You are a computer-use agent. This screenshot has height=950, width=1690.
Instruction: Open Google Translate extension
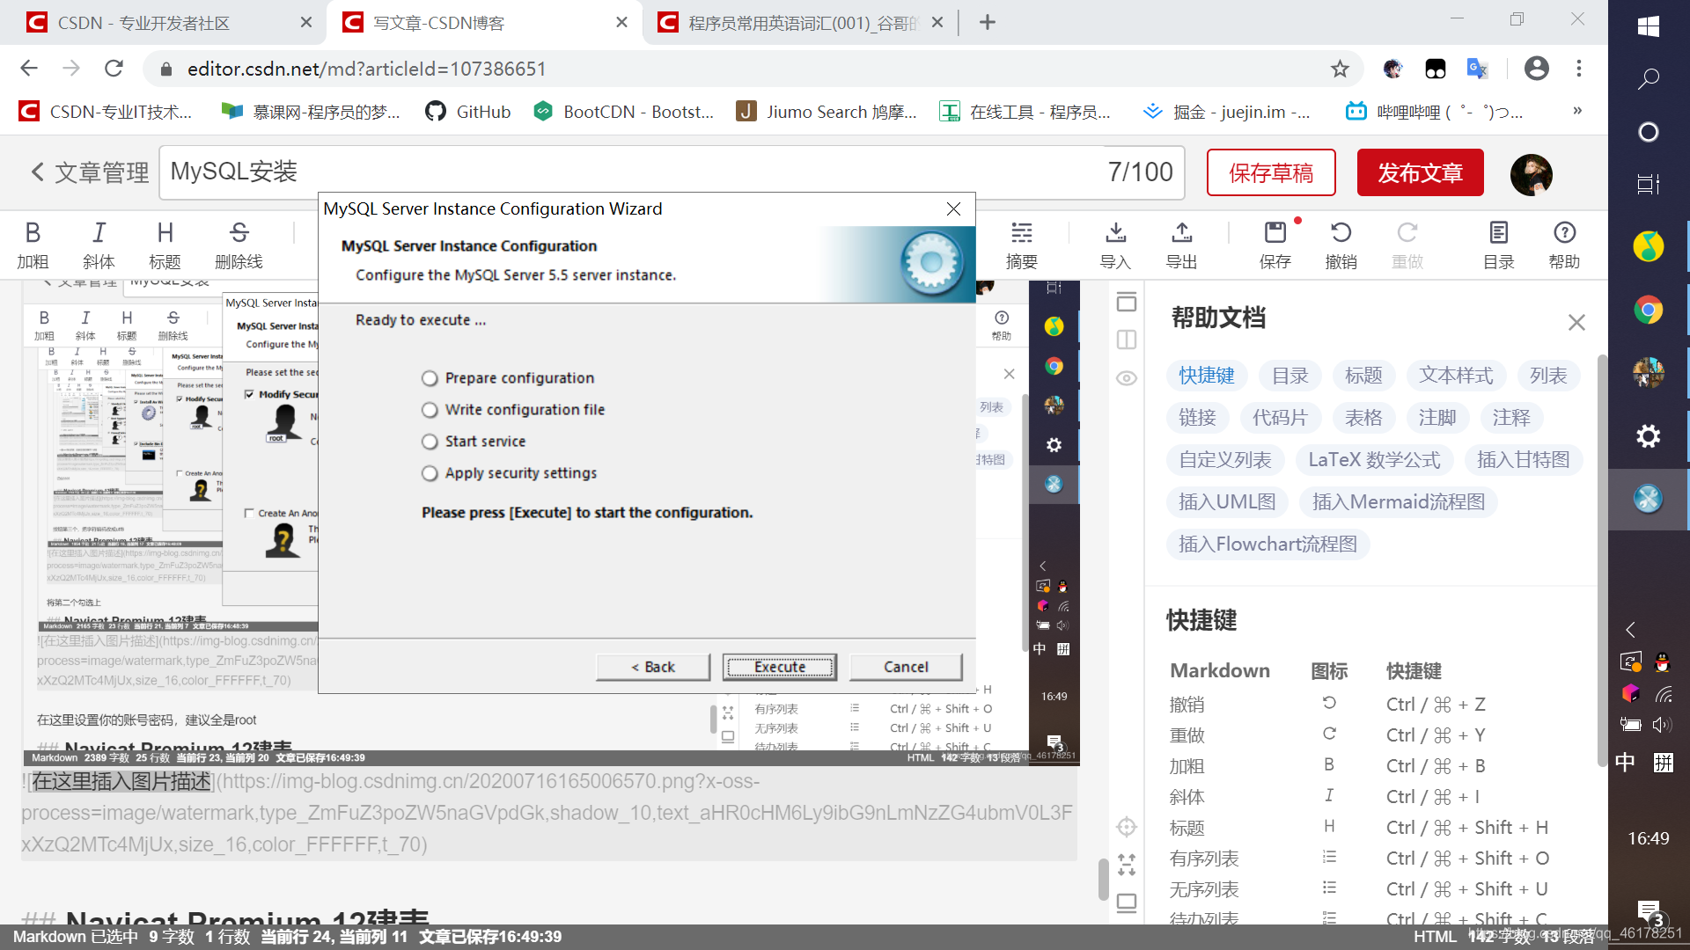(x=1477, y=69)
